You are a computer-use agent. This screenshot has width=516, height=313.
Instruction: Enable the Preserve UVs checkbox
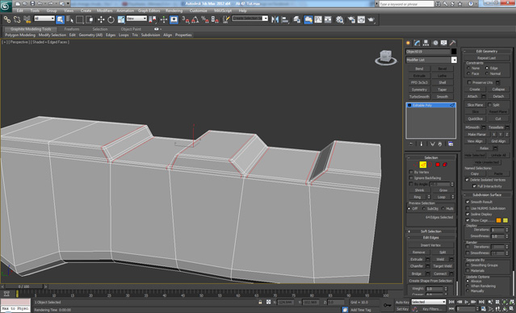coord(470,82)
